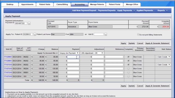
Task: Focus the Payment ID input field
Action: coord(21,23)
